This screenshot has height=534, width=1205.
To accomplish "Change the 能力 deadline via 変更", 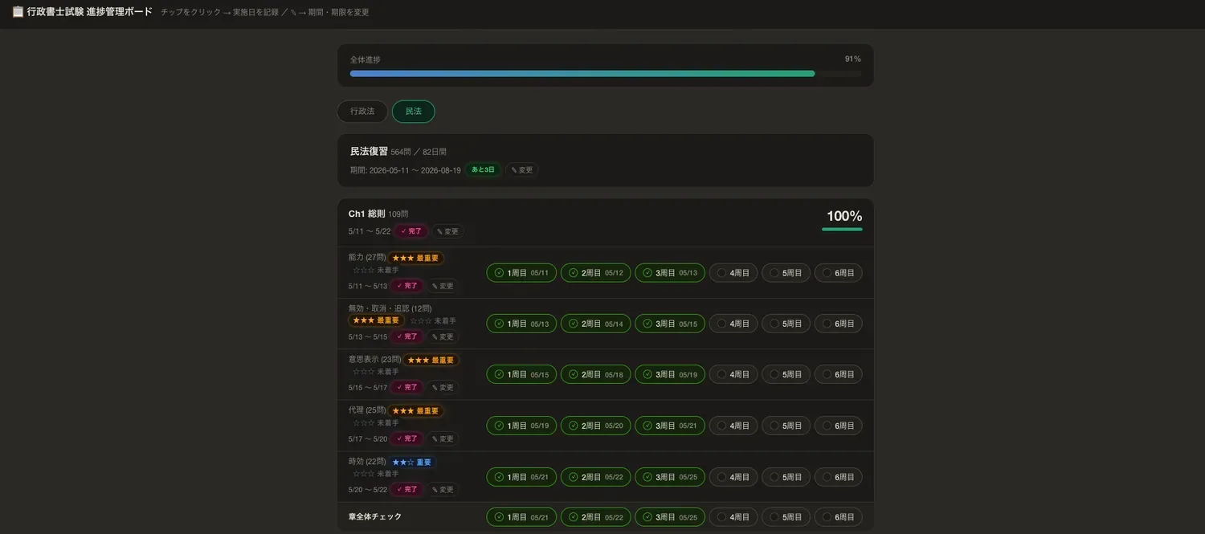I will click(x=442, y=286).
